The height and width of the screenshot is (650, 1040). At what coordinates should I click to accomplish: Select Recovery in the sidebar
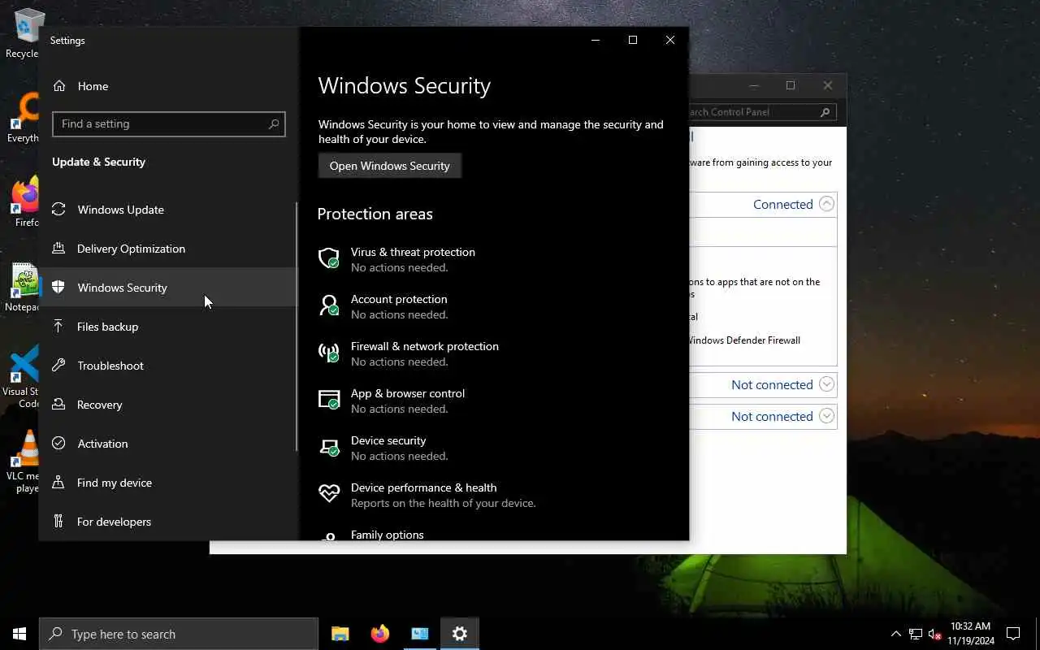click(167, 405)
